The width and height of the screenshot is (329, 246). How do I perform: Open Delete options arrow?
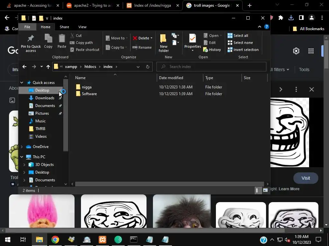coord(151,38)
